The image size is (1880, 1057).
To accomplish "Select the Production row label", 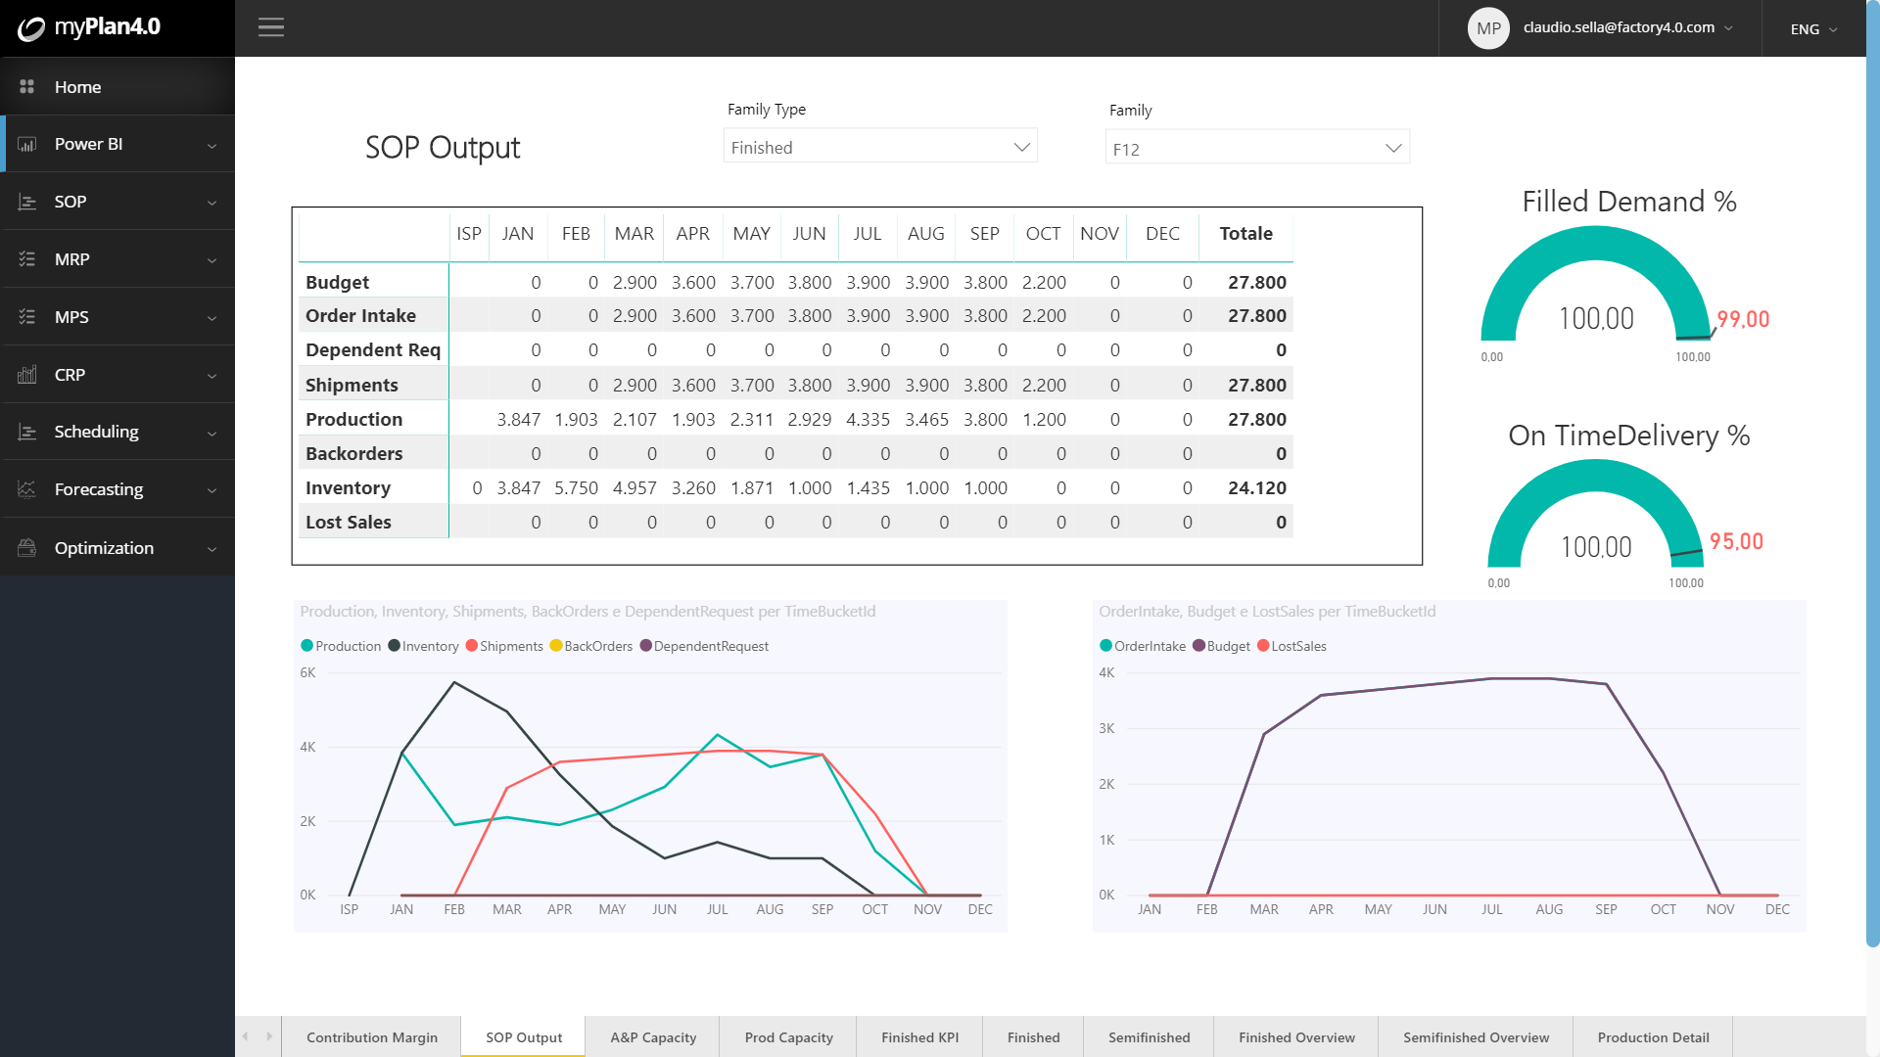I will [x=353, y=420].
